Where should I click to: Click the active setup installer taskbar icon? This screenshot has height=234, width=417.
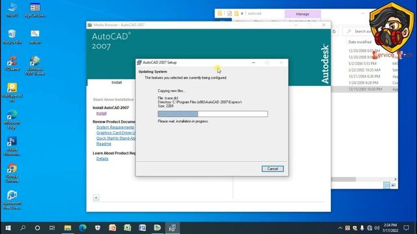(172, 228)
